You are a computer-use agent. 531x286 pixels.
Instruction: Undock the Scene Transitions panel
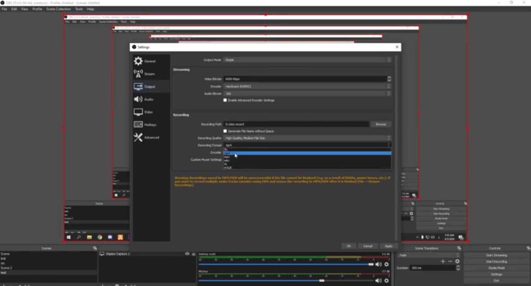(x=459, y=248)
